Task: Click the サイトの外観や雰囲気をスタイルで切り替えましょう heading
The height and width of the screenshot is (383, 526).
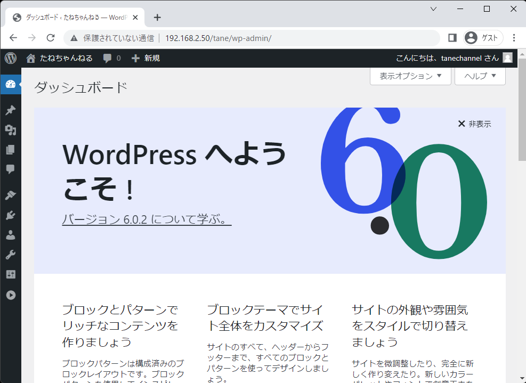Action: coord(410,325)
